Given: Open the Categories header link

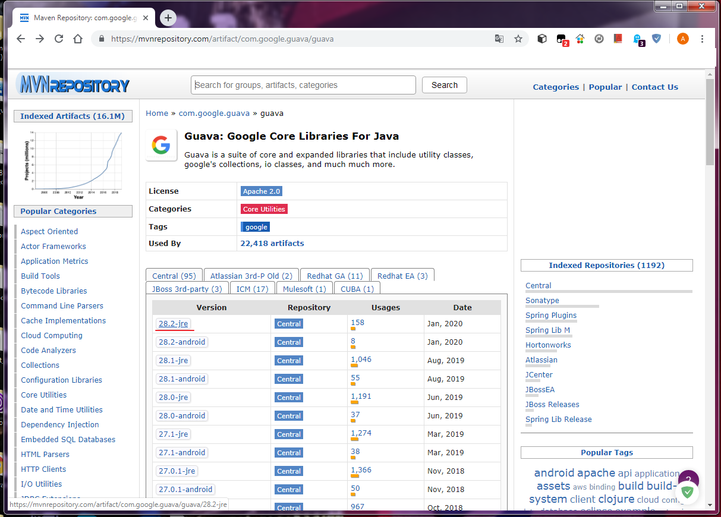Looking at the screenshot, I should click(556, 87).
